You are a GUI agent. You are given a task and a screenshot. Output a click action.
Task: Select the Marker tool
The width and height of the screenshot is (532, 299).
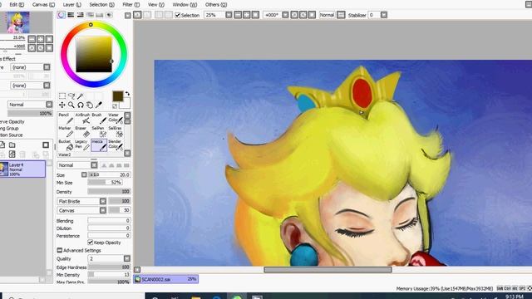point(66,132)
